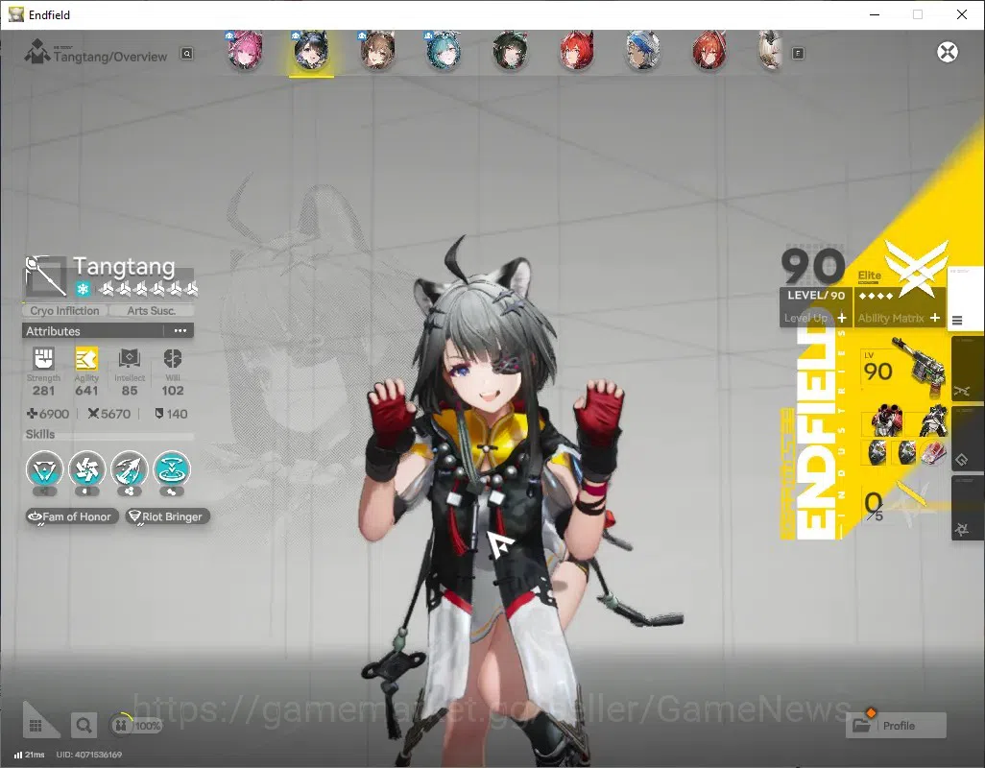Click the 100% zoom indicator

click(x=135, y=726)
